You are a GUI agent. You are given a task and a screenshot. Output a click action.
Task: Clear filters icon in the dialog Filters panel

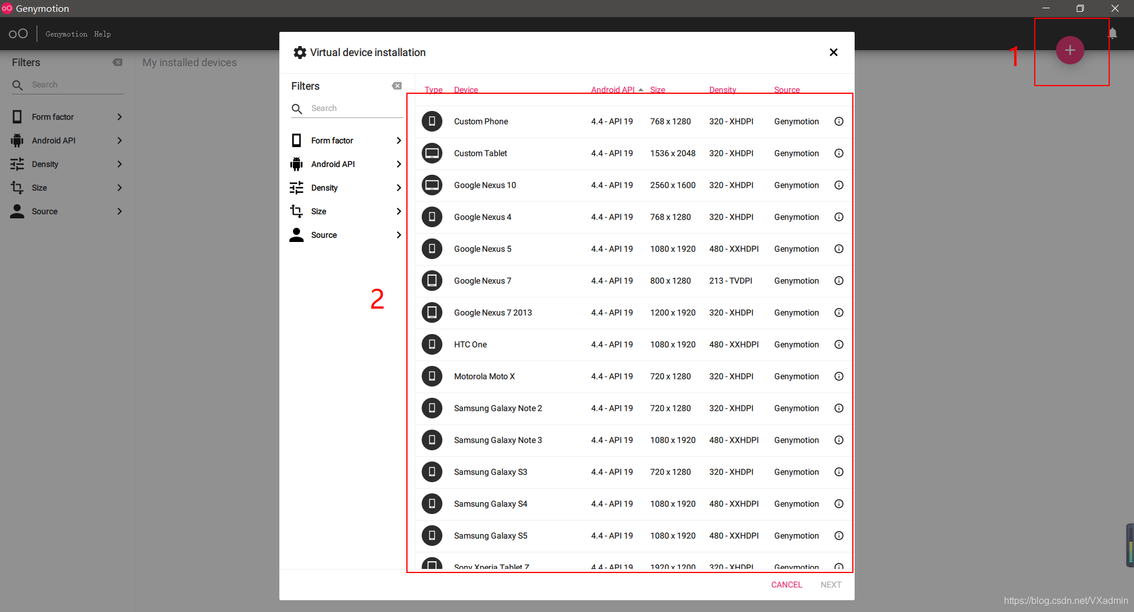(397, 86)
